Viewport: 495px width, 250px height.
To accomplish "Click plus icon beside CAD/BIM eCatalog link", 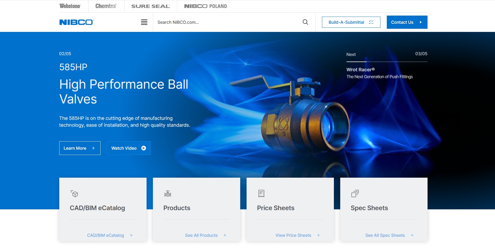I will pos(131,235).
